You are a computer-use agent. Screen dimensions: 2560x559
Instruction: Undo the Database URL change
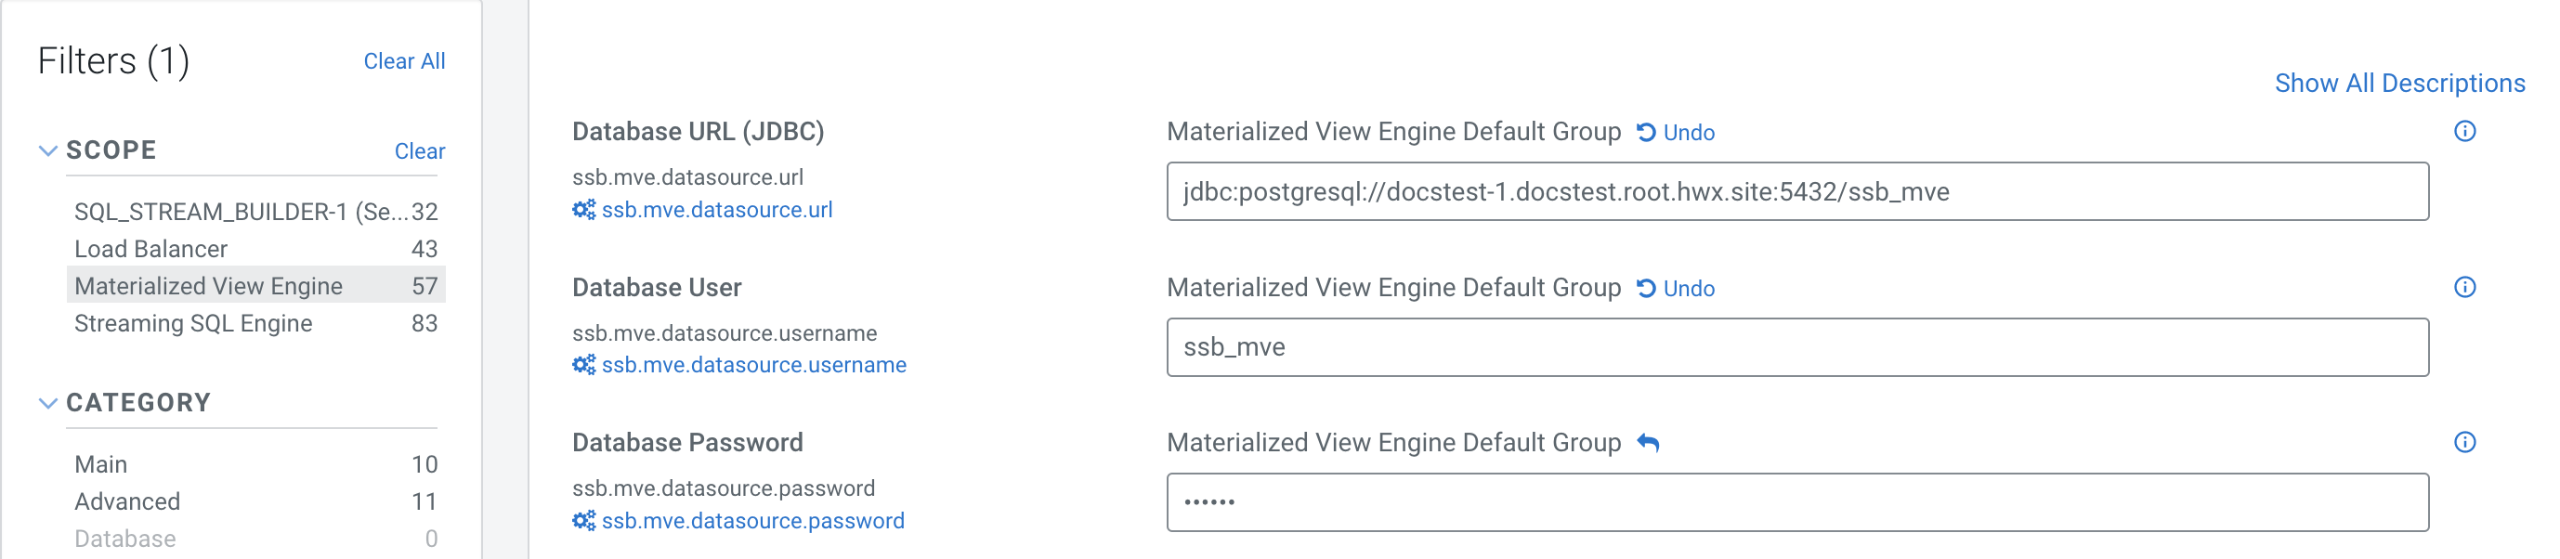click(1677, 132)
